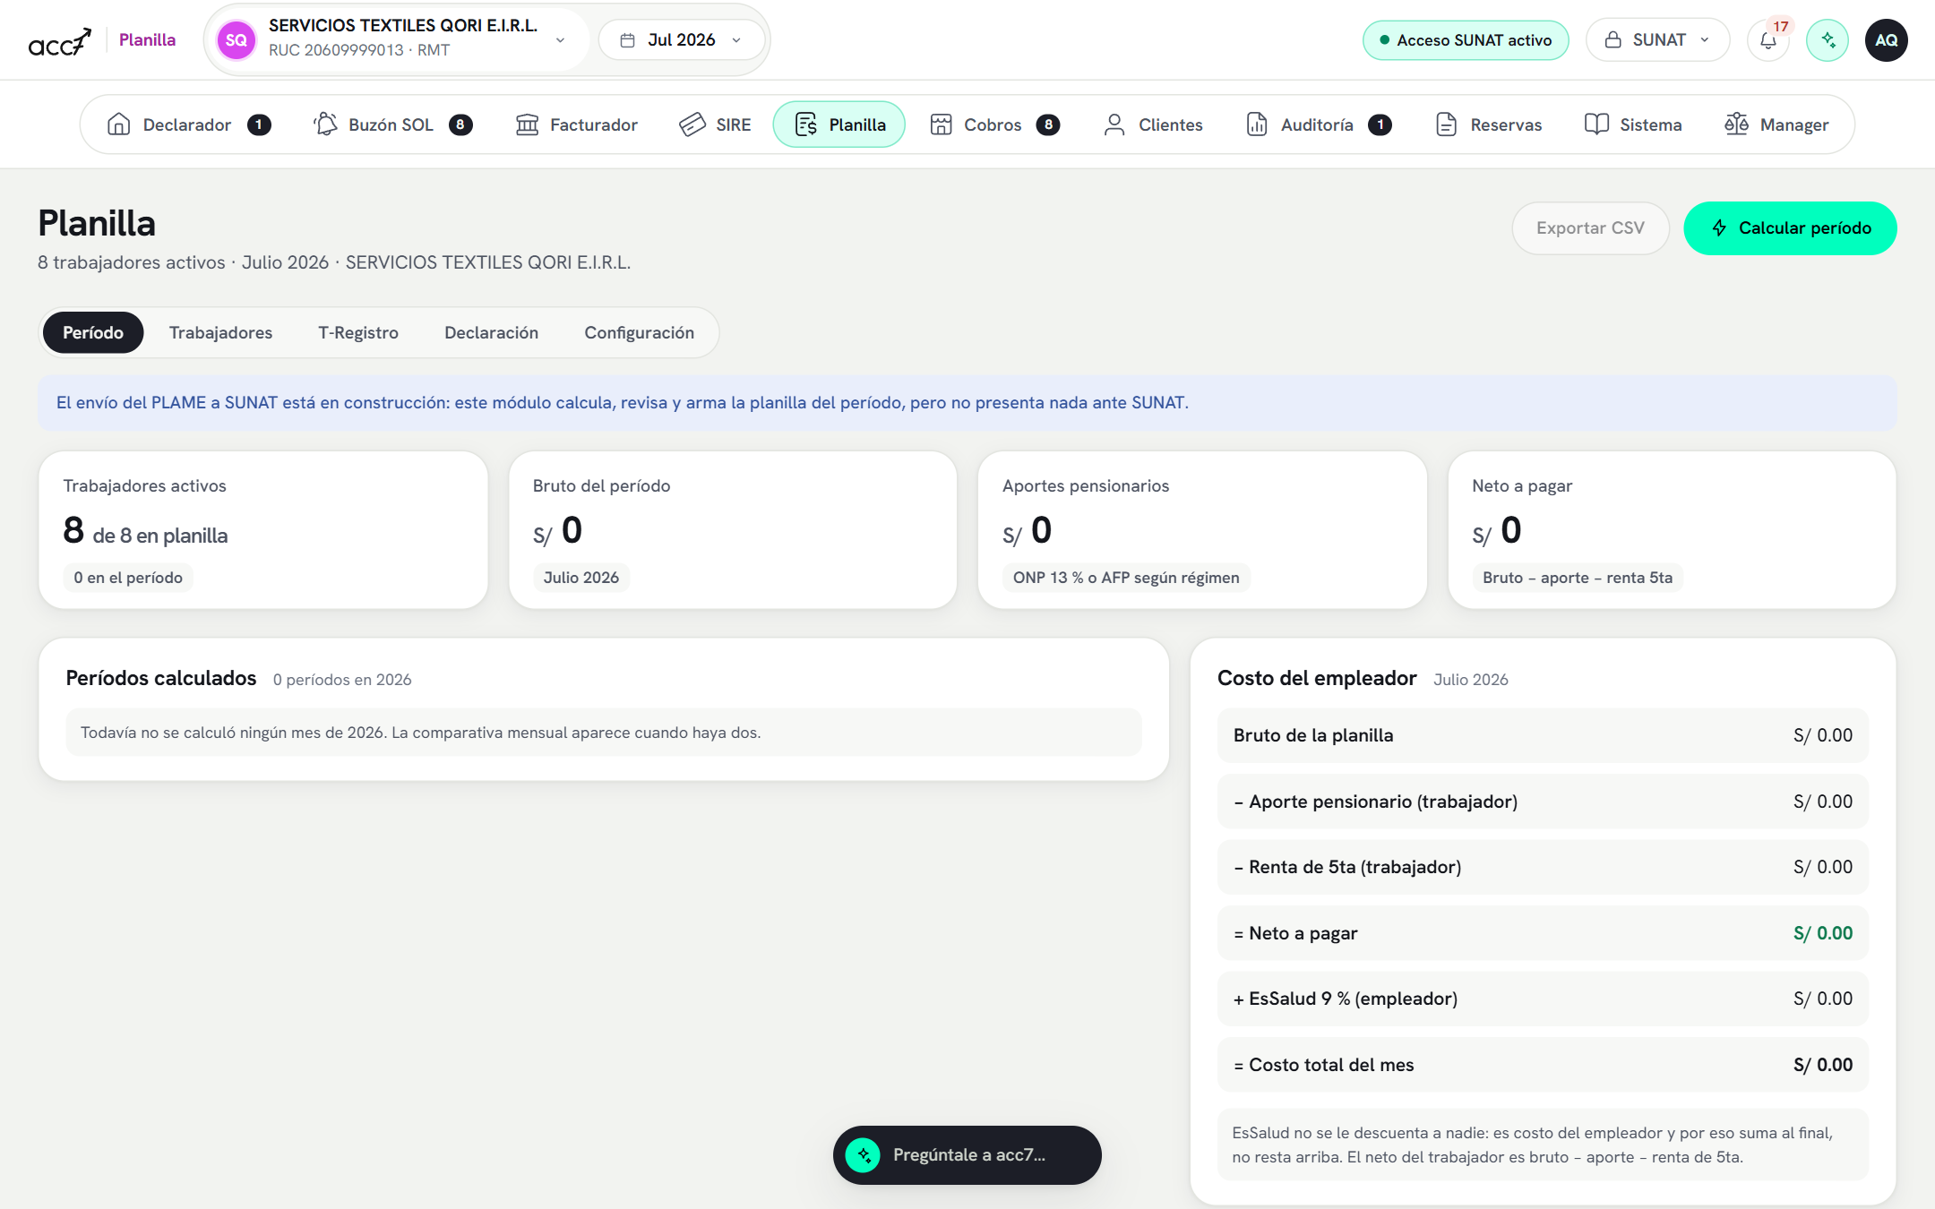Click '0 períodos en 2026' text
Viewport: 1935px width, 1209px height.
pos(342,680)
